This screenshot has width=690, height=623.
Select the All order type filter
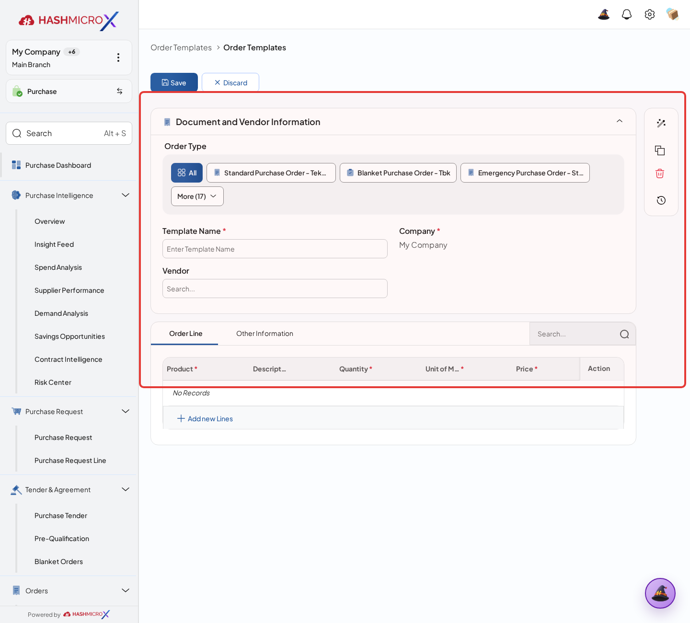pyautogui.click(x=187, y=173)
